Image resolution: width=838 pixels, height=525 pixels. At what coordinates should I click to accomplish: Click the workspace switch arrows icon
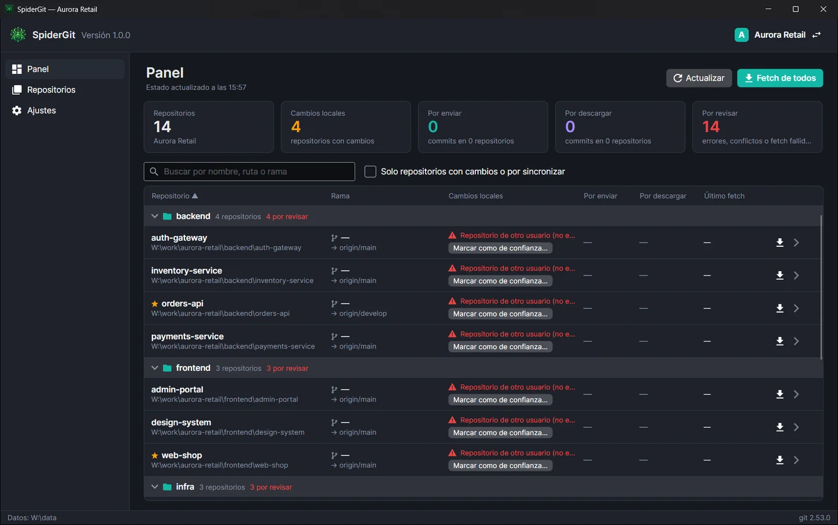[x=816, y=35]
